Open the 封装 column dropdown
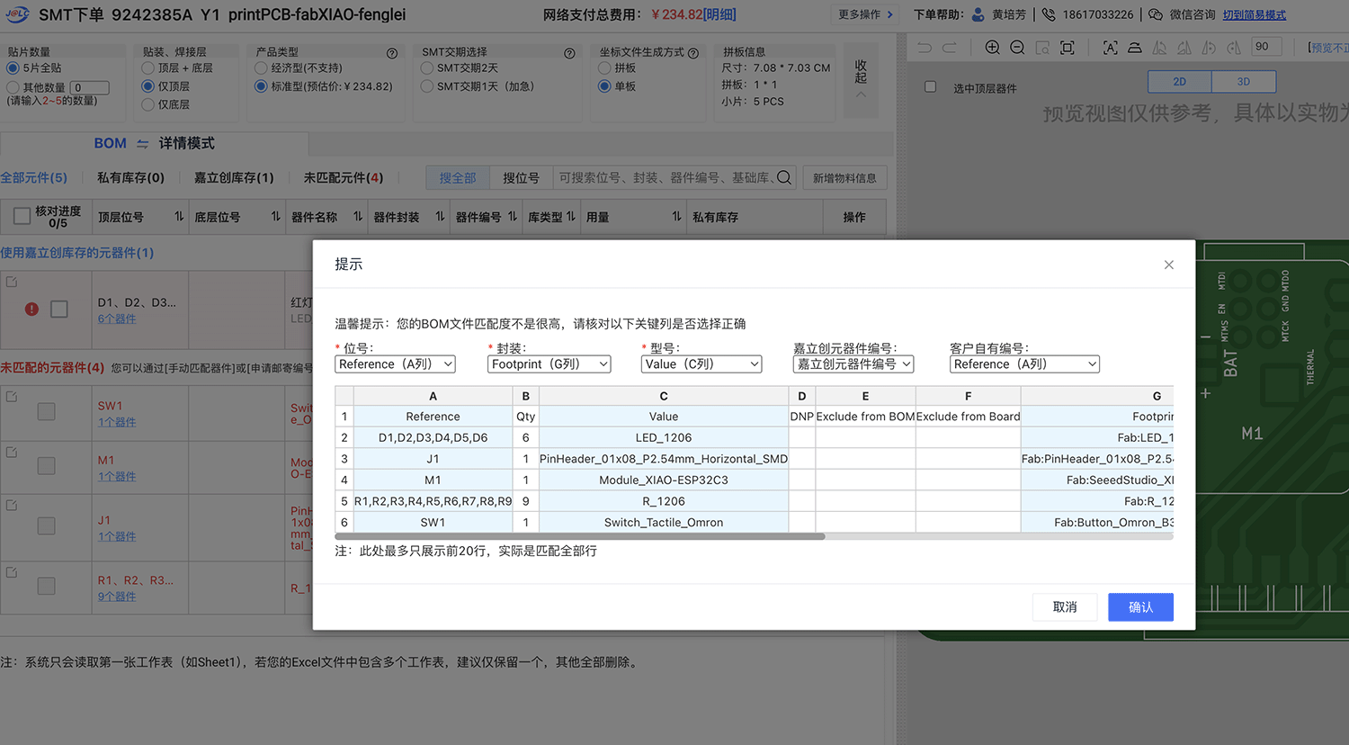This screenshot has width=1349, height=745. tap(549, 364)
